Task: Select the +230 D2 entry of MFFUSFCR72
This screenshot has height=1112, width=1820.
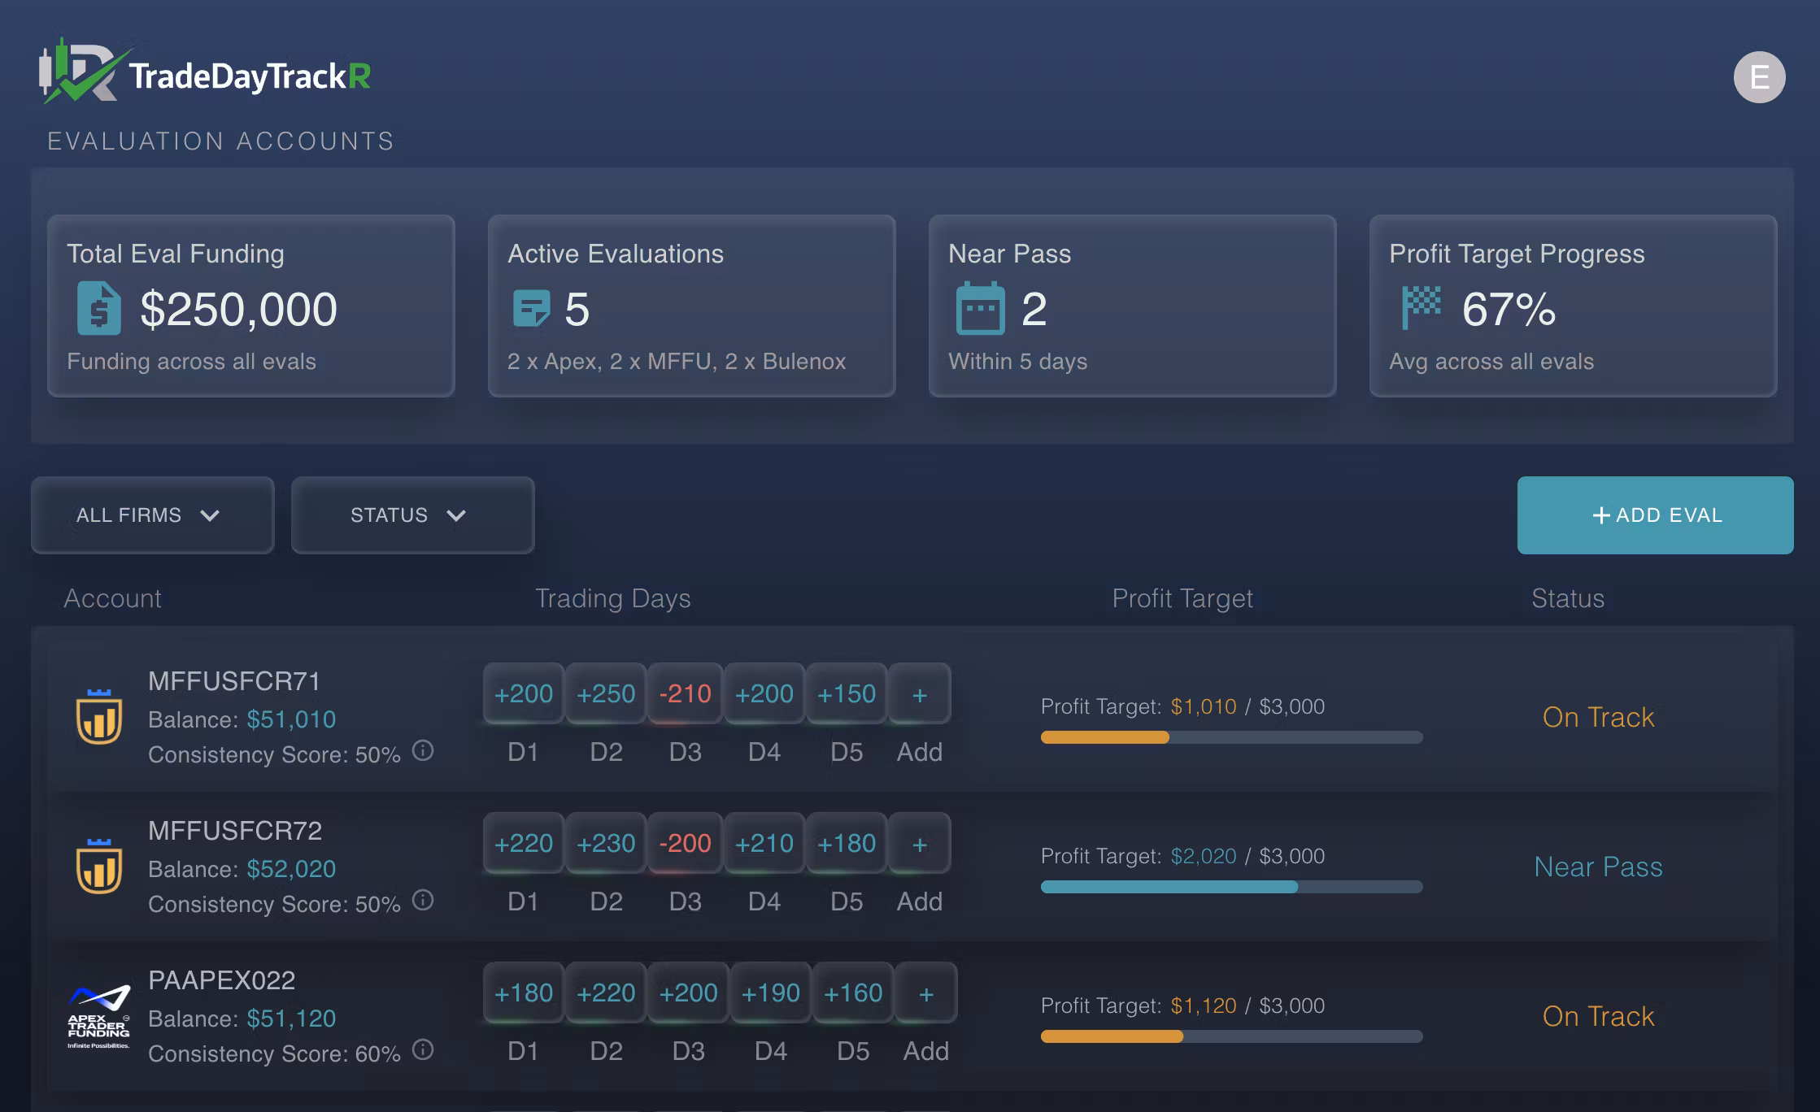Action: click(x=606, y=844)
